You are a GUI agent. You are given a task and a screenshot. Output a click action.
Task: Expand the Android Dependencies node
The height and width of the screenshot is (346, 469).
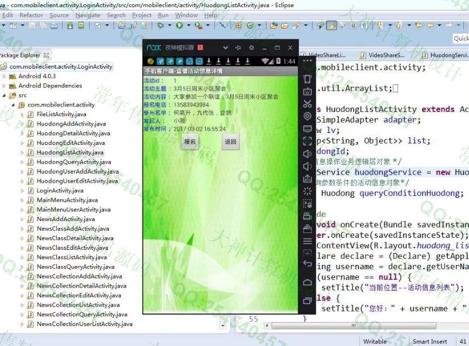click(4, 86)
